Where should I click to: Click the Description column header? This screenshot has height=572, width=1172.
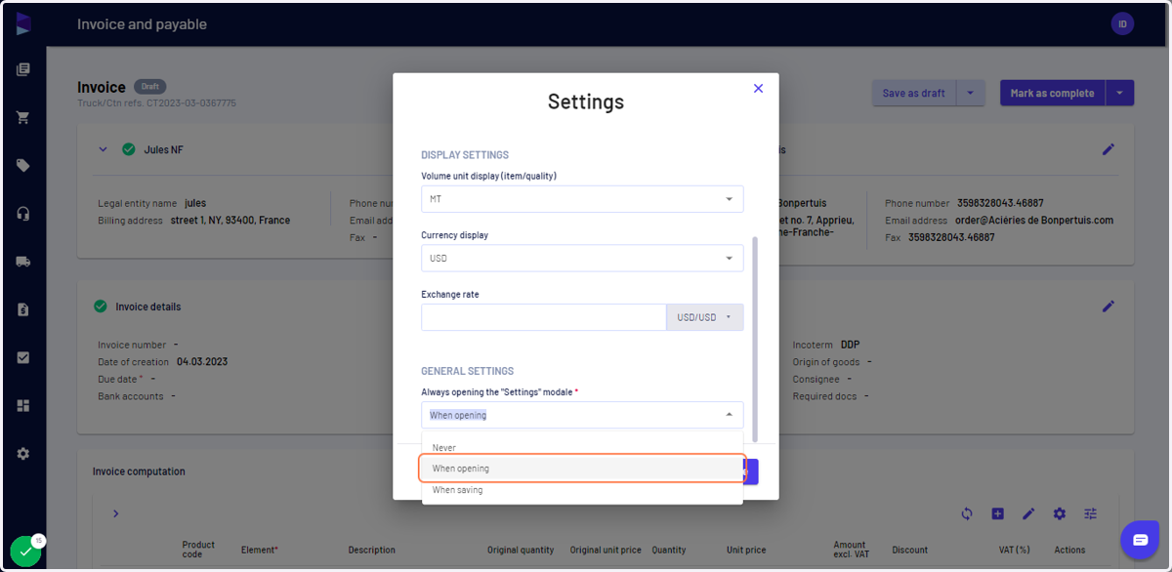372,551
